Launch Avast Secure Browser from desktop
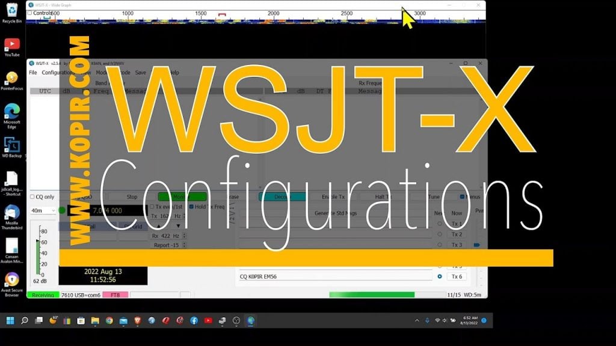The image size is (616, 346). coord(12,284)
